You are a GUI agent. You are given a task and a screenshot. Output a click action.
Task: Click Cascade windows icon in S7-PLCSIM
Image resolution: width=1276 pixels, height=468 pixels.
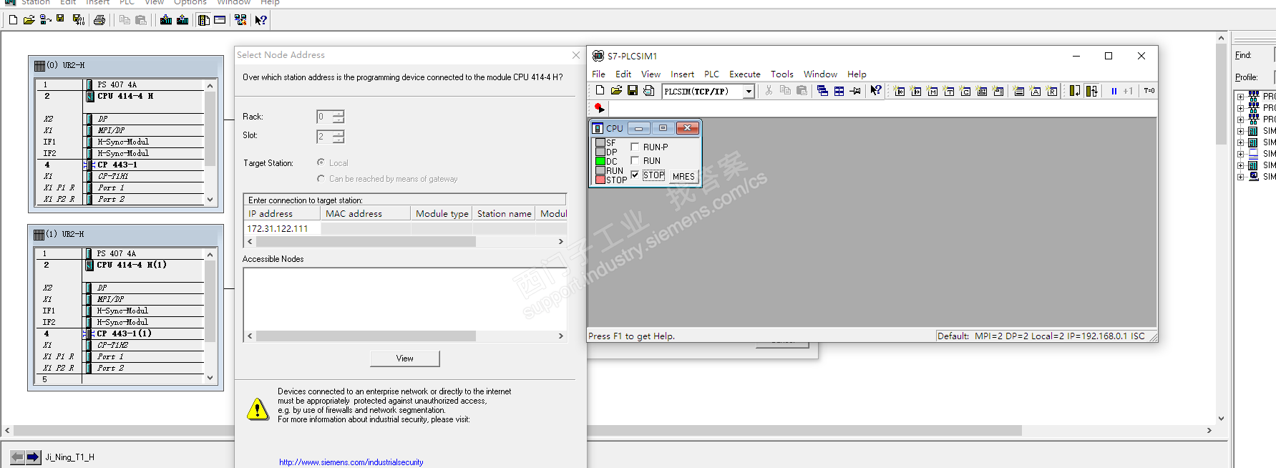point(822,91)
